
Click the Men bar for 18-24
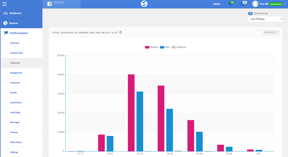pyautogui.click(x=110, y=143)
